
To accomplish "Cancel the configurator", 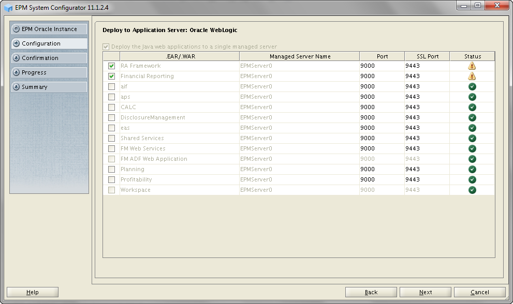I will (480, 292).
